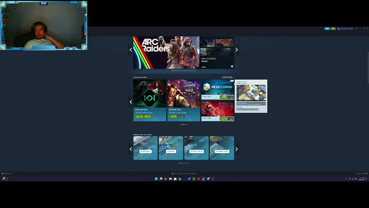
Task: Go to next Browse by Category page
Action: point(236,149)
